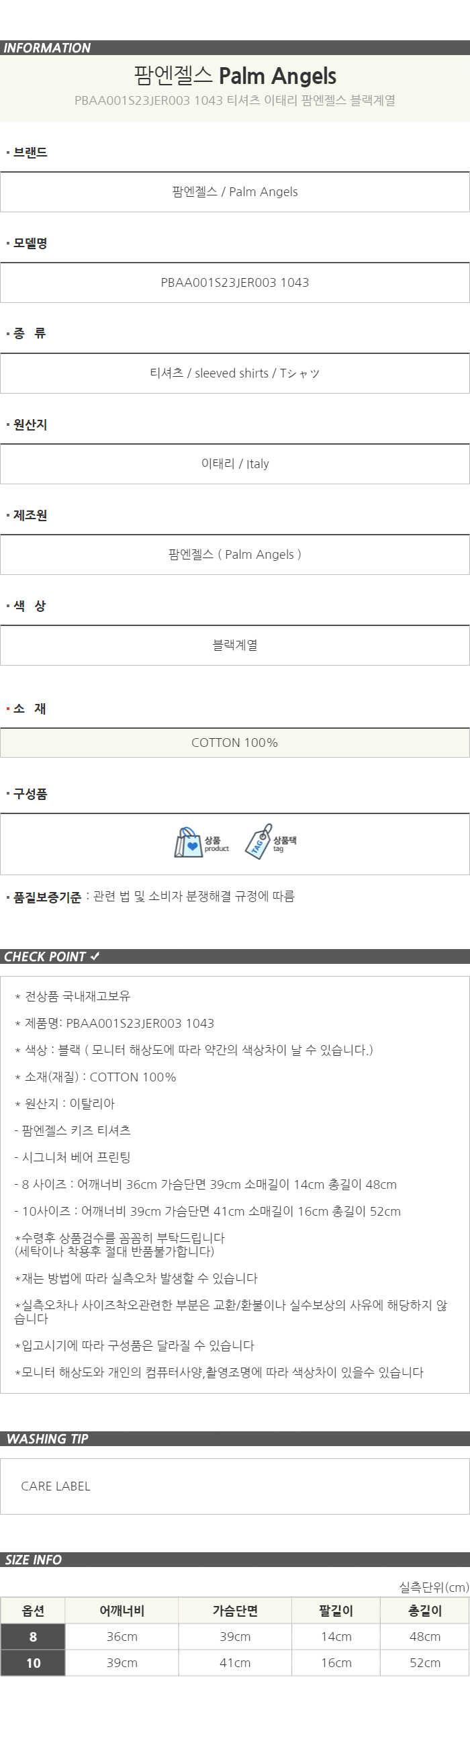Image resolution: width=470 pixels, height=1743 pixels.
Task: Click the 품질보증기준 label text
Action: [x=48, y=897]
